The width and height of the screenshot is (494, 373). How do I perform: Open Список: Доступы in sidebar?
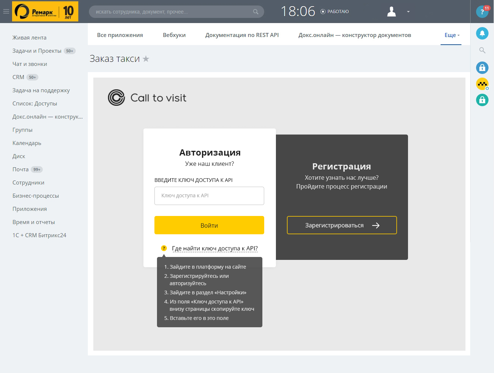pos(35,104)
